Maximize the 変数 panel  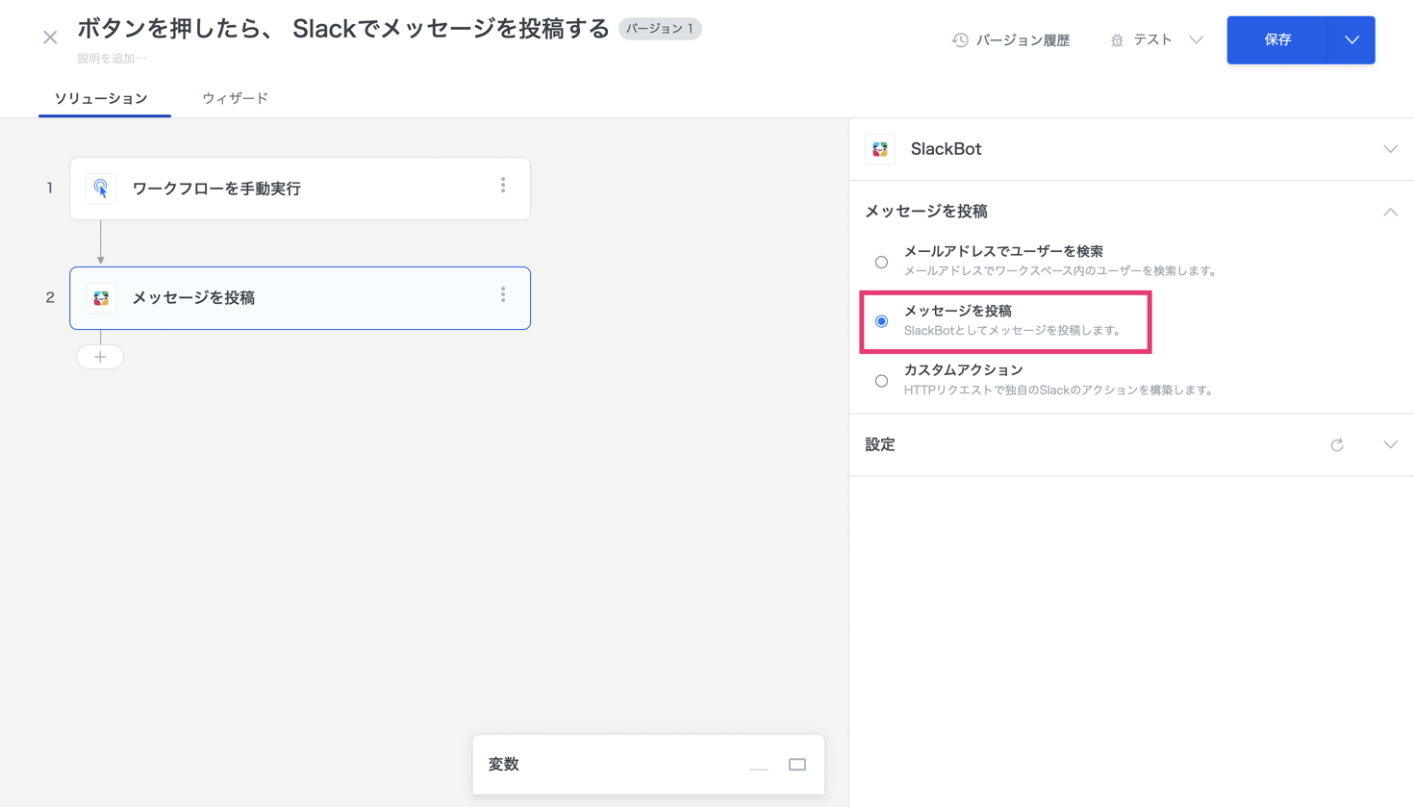tap(797, 765)
